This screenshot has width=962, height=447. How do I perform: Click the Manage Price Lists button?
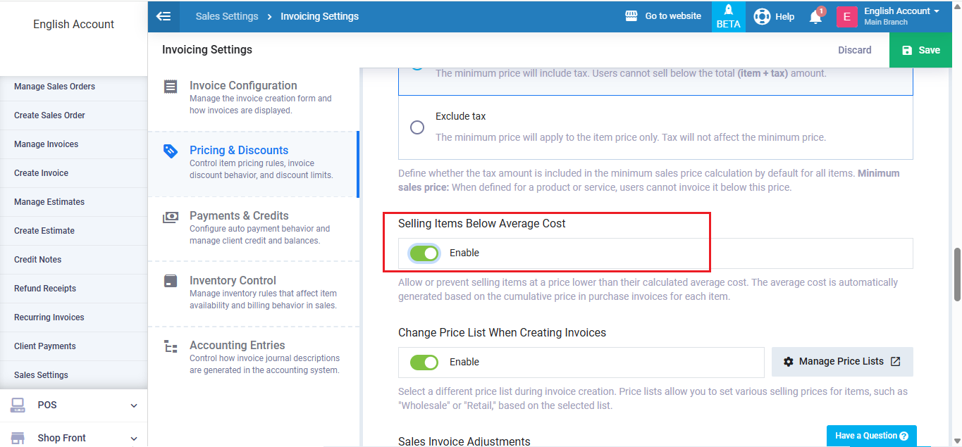842,362
